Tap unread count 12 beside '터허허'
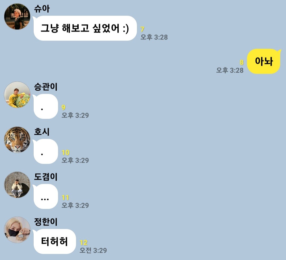The image size is (286, 260). point(83,243)
